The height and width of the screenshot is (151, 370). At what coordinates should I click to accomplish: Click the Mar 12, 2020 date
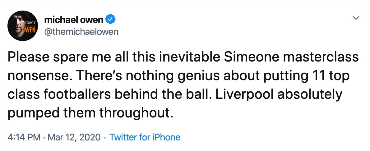pyautogui.click(x=72, y=137)
